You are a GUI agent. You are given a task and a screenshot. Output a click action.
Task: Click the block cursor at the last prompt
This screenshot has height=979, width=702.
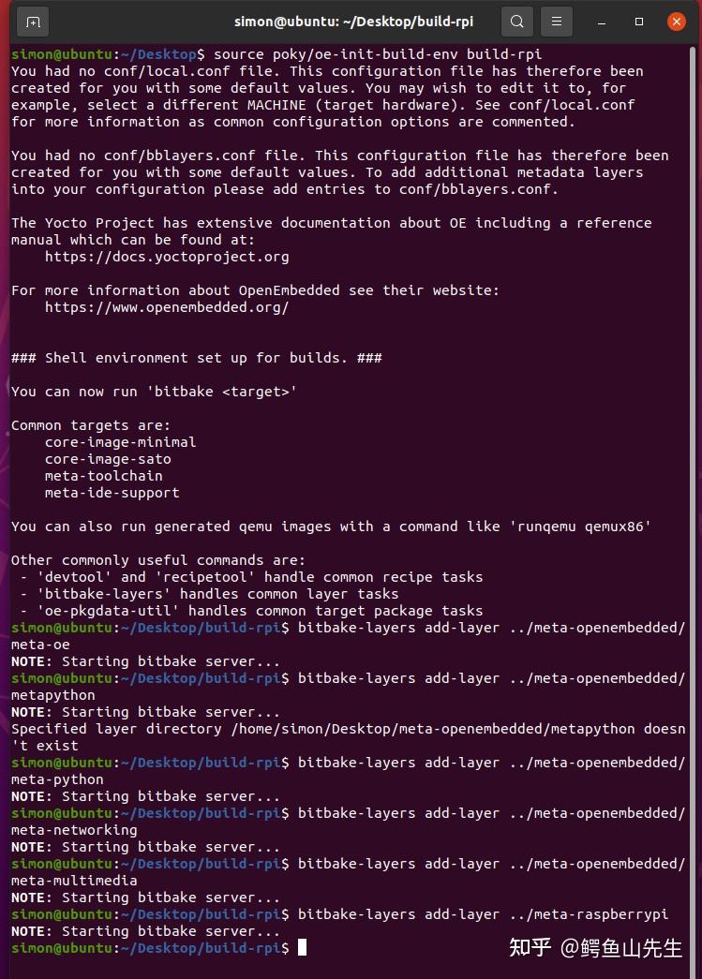click(x=302, y=948)
